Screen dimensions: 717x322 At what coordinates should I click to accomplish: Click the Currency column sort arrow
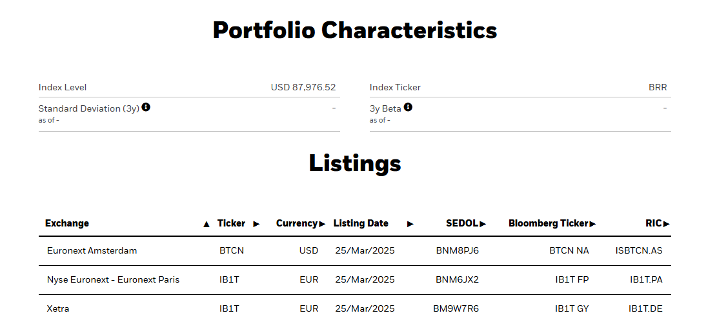(x=322, y=224)
